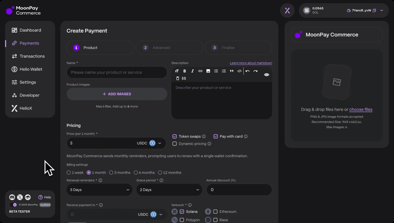Image resolution: width=394 pixels, height=223 pixels.
Task: Click the Renewal reminders info icon
Action: (x=100, y=180)
